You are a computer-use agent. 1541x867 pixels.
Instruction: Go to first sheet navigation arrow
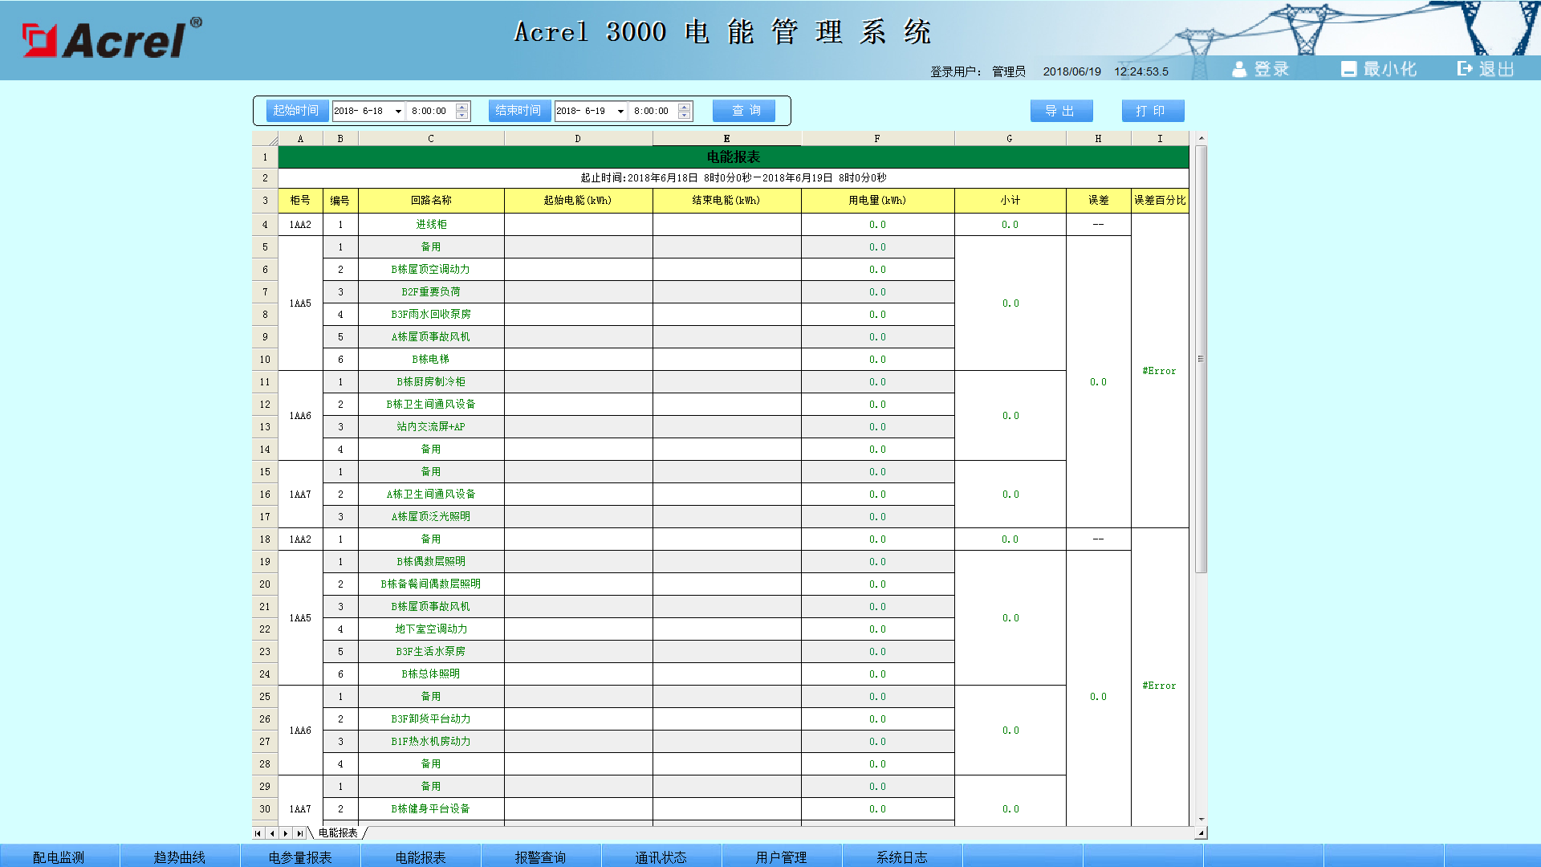point(258,833)
